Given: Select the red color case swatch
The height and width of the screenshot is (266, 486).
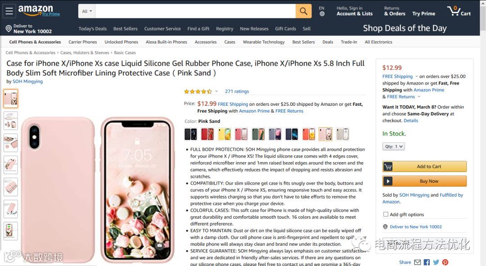Looking at the screenshot, I should point(207,134).
